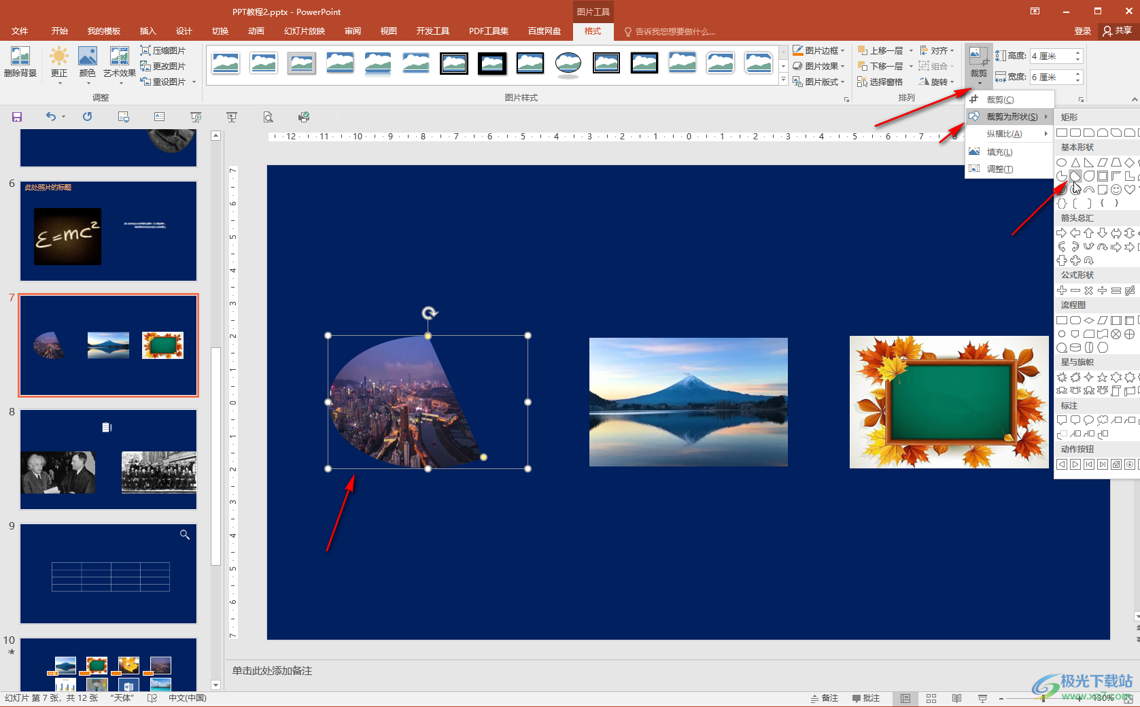
Task: Click the rotate handle above the picture
Action: pos(429,313)
